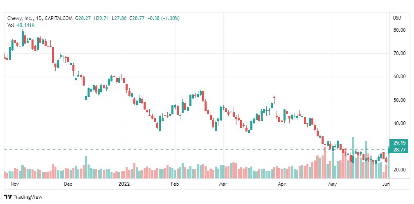This screenshot has width=414, height=204.
Task: Click the Nov label on time axis
Action: 14,184
